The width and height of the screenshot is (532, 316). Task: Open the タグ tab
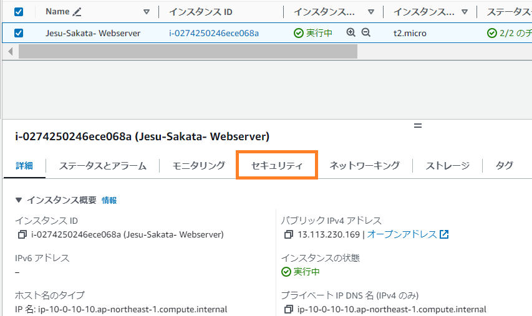coord(504,166)
